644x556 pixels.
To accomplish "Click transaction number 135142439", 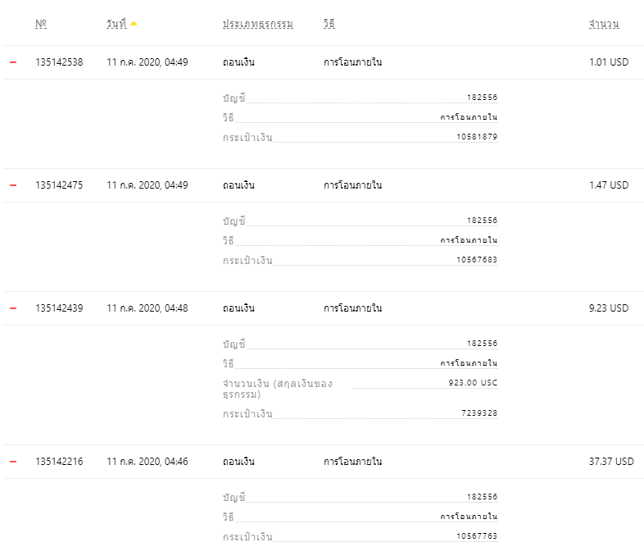I will [x=59, y=308].
